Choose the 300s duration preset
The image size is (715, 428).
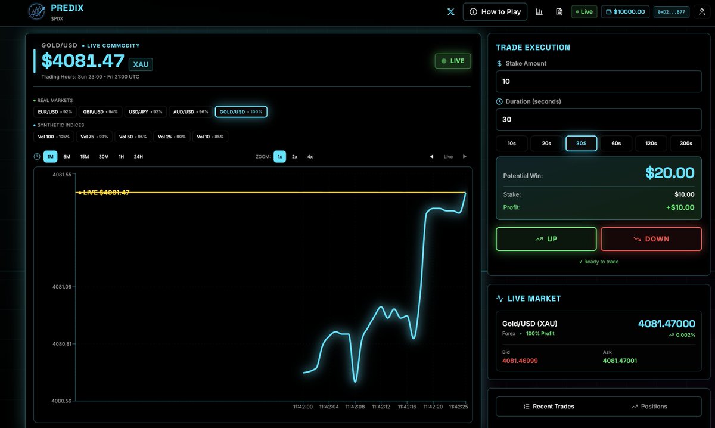click(x=686, y=144)
